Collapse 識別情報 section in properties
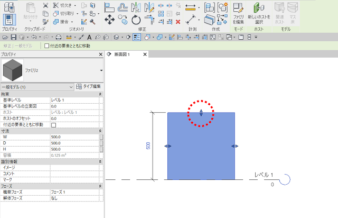 100,161
